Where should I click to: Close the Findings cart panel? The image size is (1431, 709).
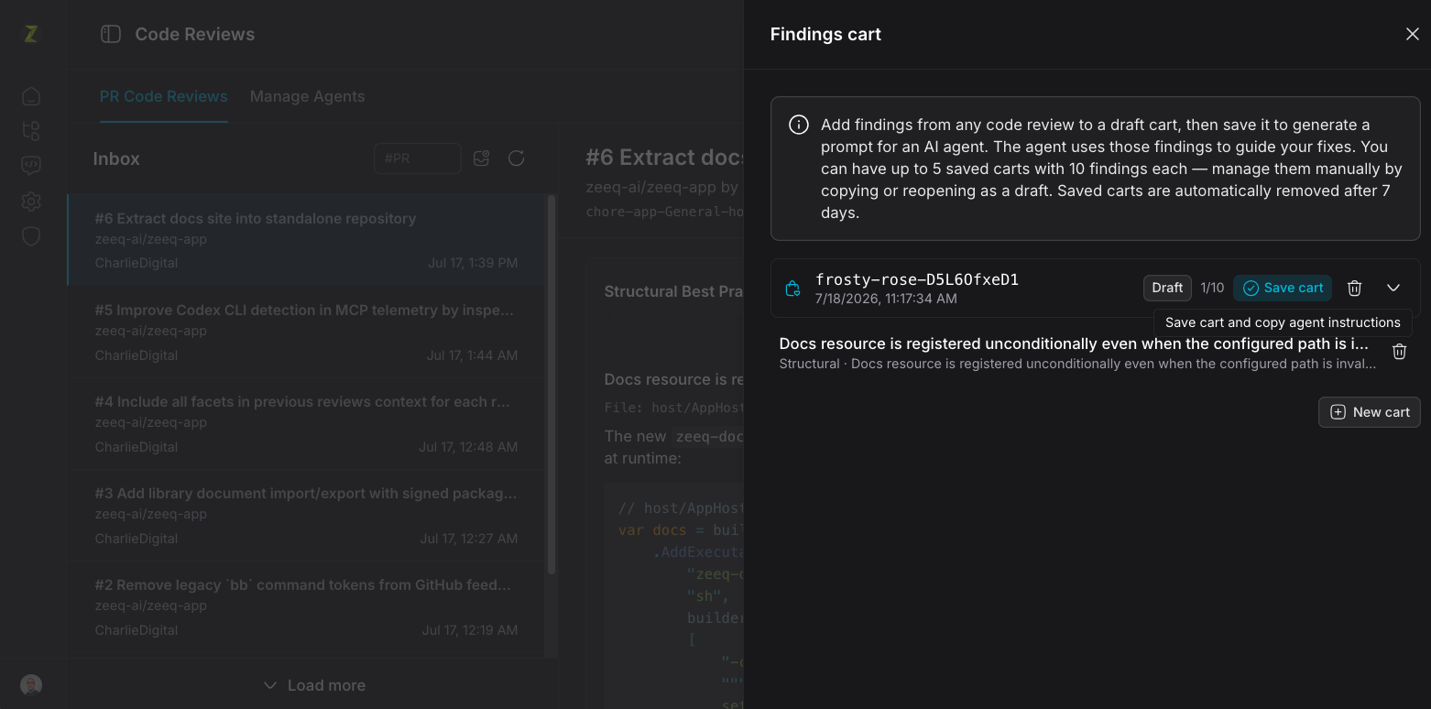pos(1412,34)
